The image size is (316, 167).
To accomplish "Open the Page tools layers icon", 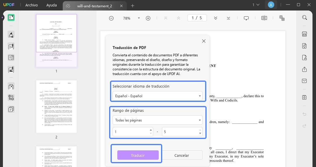I will (x=11, y=109).
